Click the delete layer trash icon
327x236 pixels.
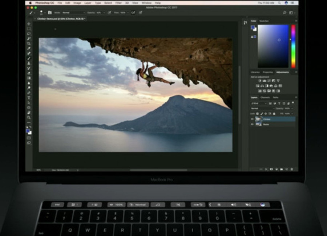(x=292, y=169)
